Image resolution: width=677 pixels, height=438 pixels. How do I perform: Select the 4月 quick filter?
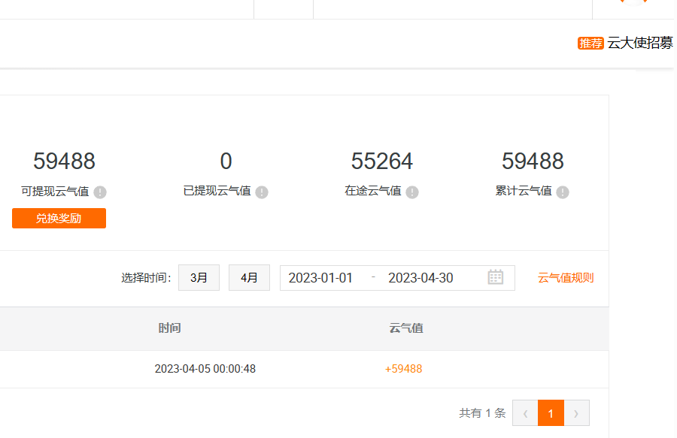point(249,277)
